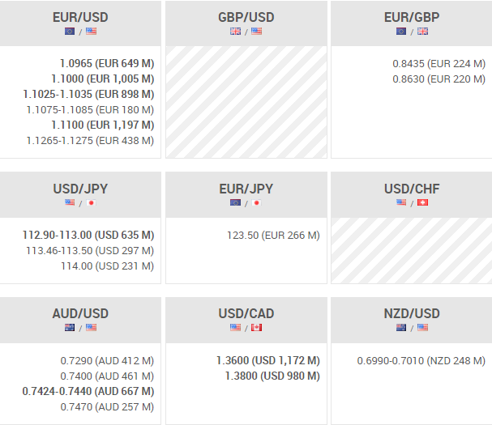The image size is (492, 425).
Task: Select the EU flag under EUR/JPY
Action: [236, 203]
